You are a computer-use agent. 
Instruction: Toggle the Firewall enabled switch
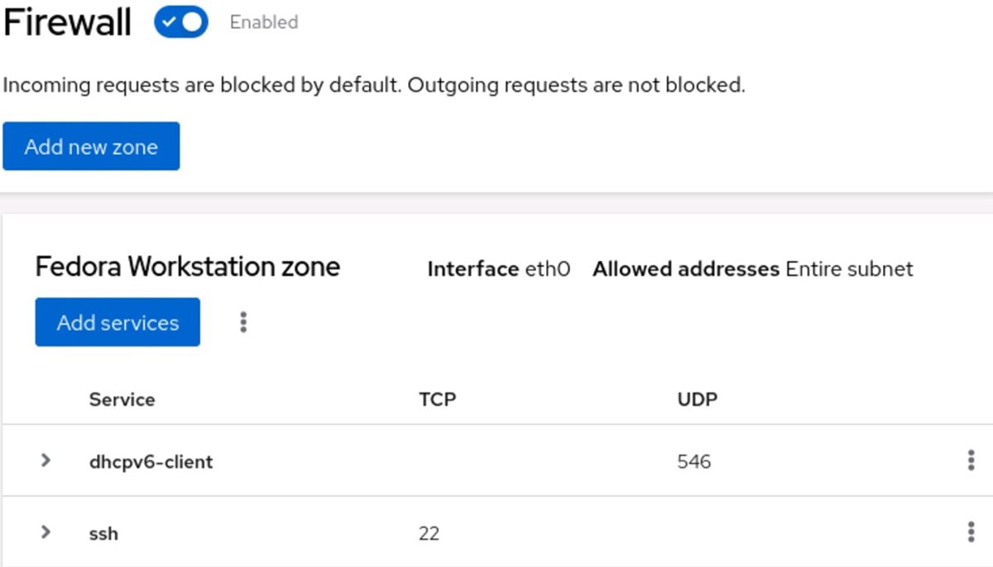click(181, 23)
